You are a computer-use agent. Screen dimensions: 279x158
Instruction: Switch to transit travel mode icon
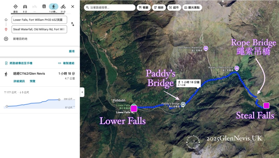tap(44, 7)
